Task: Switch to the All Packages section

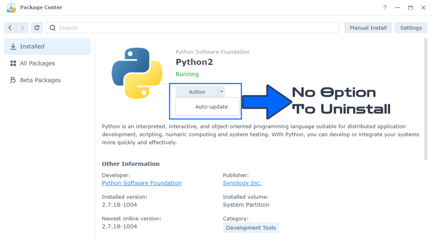Action: (37, 63)
